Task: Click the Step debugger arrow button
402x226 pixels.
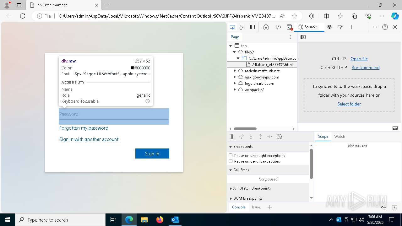Action: click(270, 137)
